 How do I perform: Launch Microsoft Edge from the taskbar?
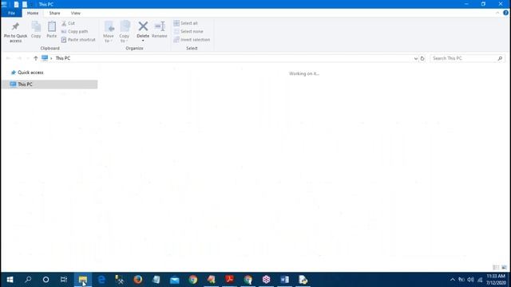(x=101, y=280)
